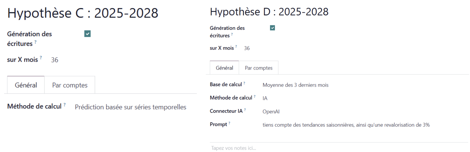Toggle Génération des écritures checkbox in Hypothèse D
This screenshot has width=470, height=152.
tap(272, 28)
